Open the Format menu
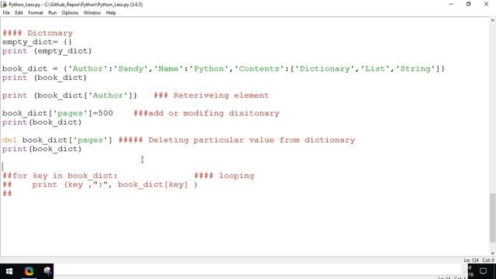Screen dimensions: 496x279 pyautogui.click(x=36, y=13)
